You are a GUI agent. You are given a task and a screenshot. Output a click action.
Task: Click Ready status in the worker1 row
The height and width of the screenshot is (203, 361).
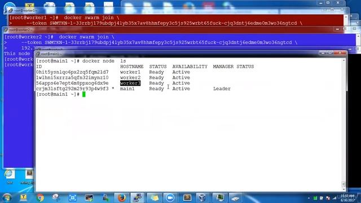[x=156, y=72]
